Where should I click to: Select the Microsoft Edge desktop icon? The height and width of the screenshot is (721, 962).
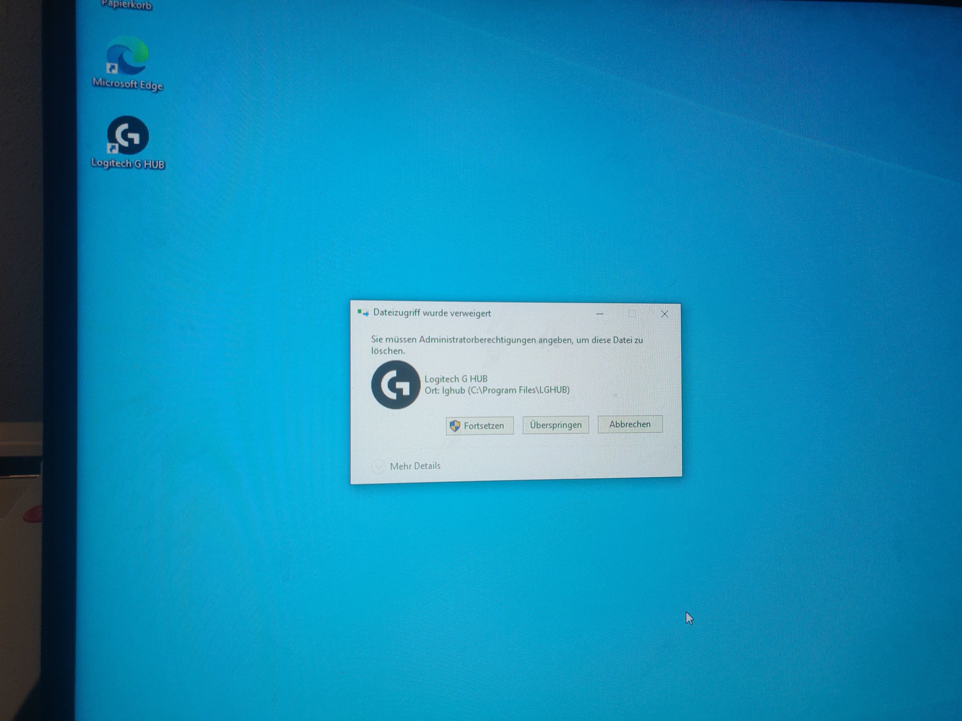click(x=128, y=57)
